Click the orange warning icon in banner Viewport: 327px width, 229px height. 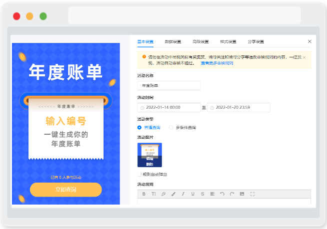point(144,56)
